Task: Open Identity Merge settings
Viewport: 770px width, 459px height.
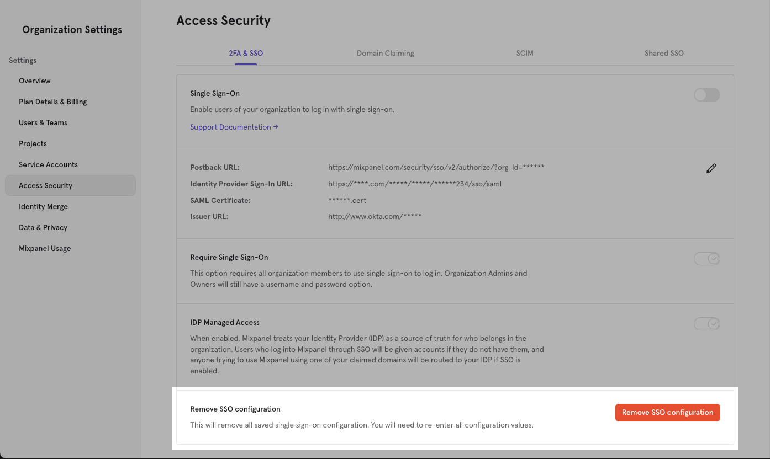Action: click(43, 206)
